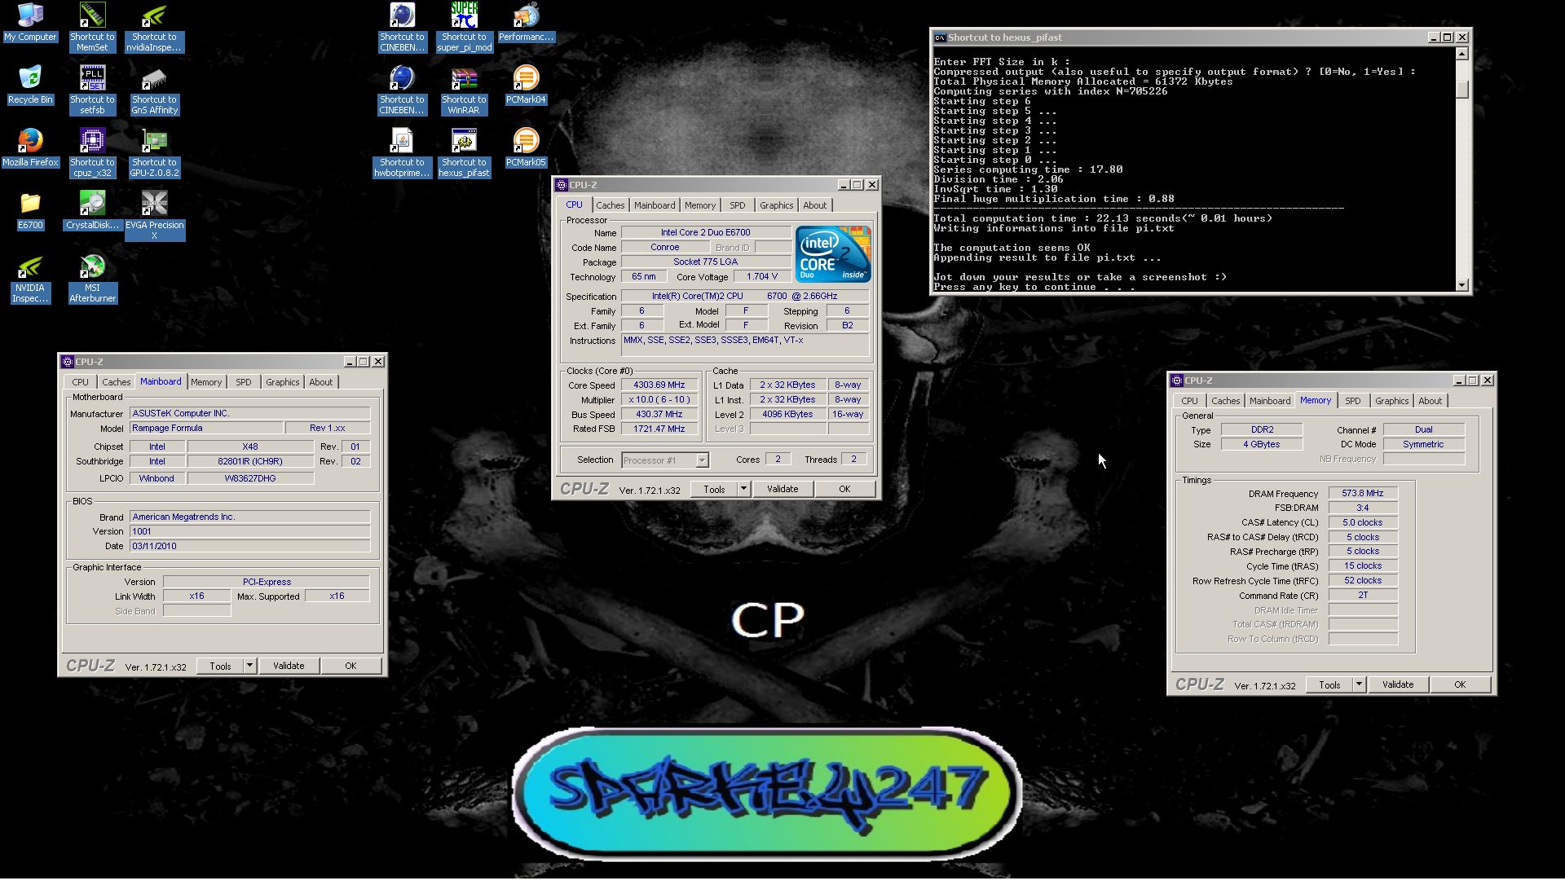Click Tools button in center CPU-Z
The width and height of the screenshot is (1565, 880).
point(714,489)
